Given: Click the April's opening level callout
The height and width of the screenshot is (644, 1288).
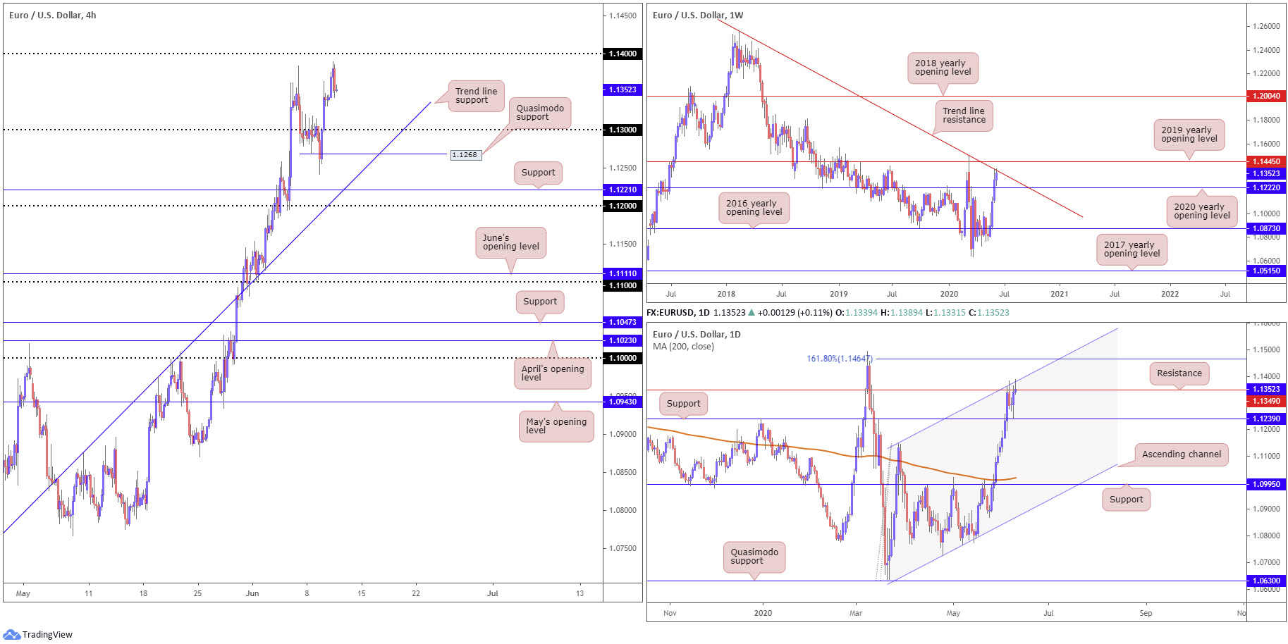Looking at the screenshot, I should pos(553,373).
